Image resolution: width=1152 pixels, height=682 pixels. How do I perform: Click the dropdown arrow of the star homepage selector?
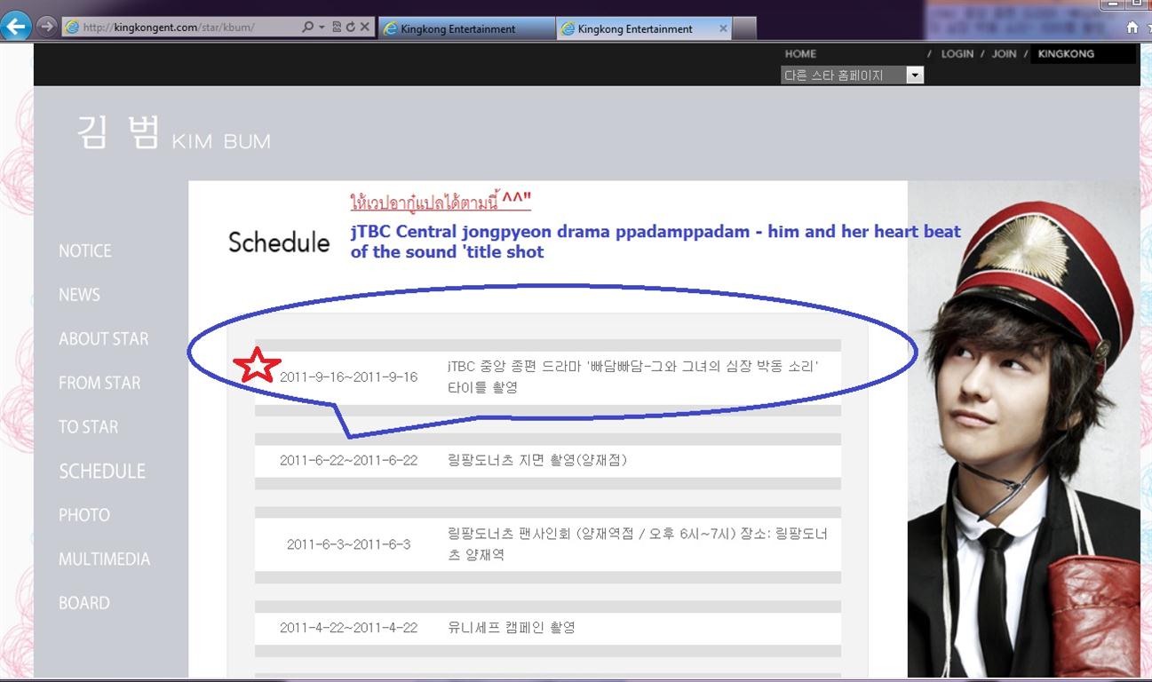pyautogui.click(x=915, y=75)
